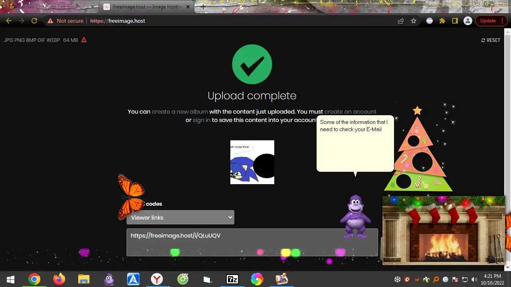The width and height of the screenshot is (511, 287).
Task: Follow the create an account link
Action: click(x=351, y=112)
